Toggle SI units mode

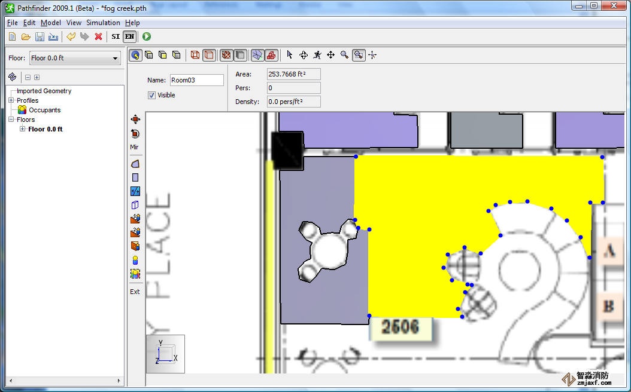(116, 37)
